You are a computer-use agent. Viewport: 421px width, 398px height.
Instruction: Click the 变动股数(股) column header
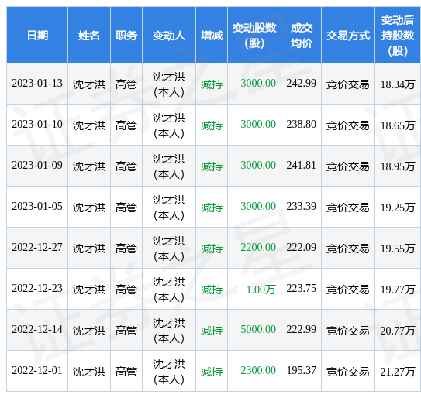coord(254,36)
